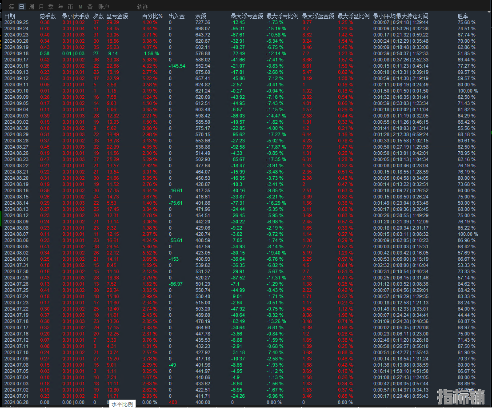Click the 账户 account tab

click(104, 7)
